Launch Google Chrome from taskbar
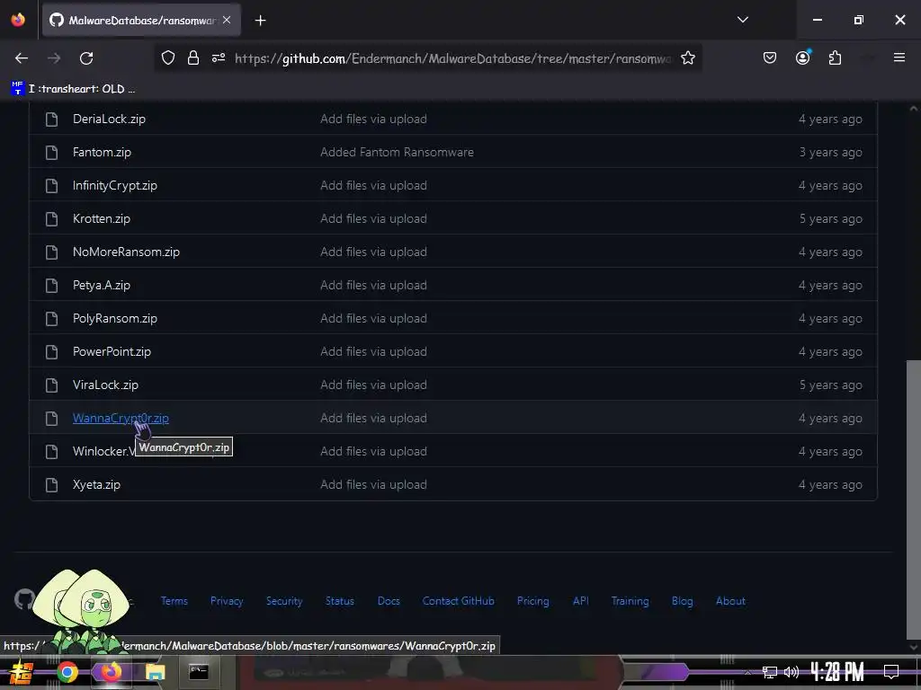 (x=67, y=672)
